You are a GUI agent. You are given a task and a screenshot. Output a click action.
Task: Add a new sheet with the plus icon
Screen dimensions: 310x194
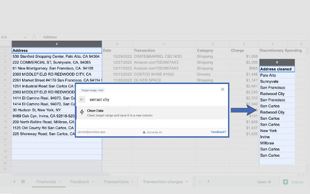(x=14, y=182)
